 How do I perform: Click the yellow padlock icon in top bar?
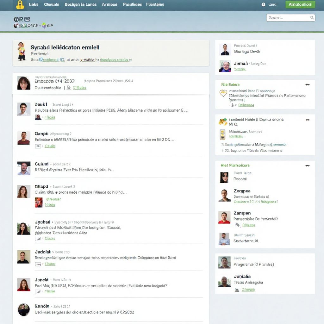tap(20, 4)
